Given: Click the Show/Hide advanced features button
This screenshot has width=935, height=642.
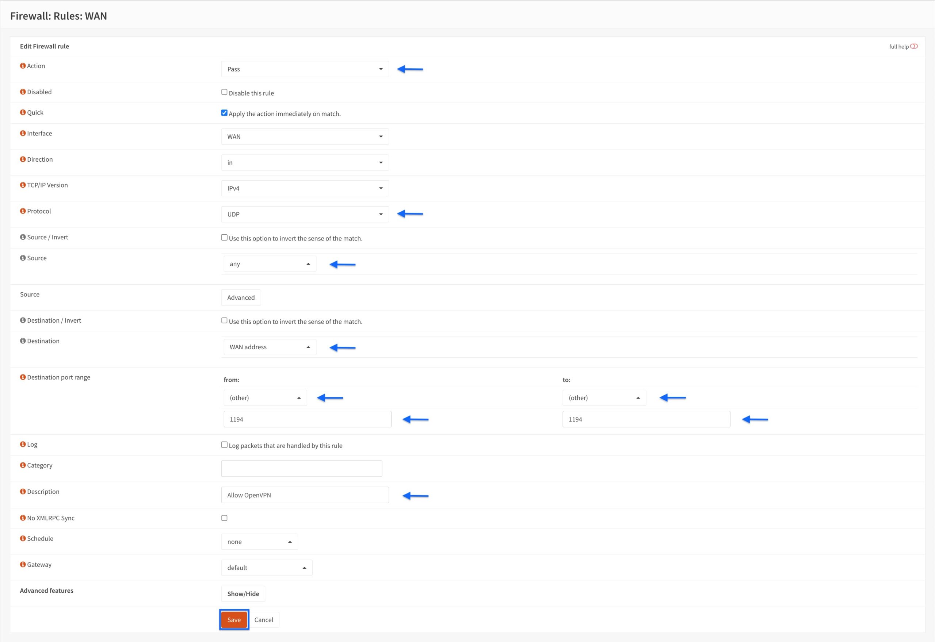Looking at the screenshot, I should point(243,593).
